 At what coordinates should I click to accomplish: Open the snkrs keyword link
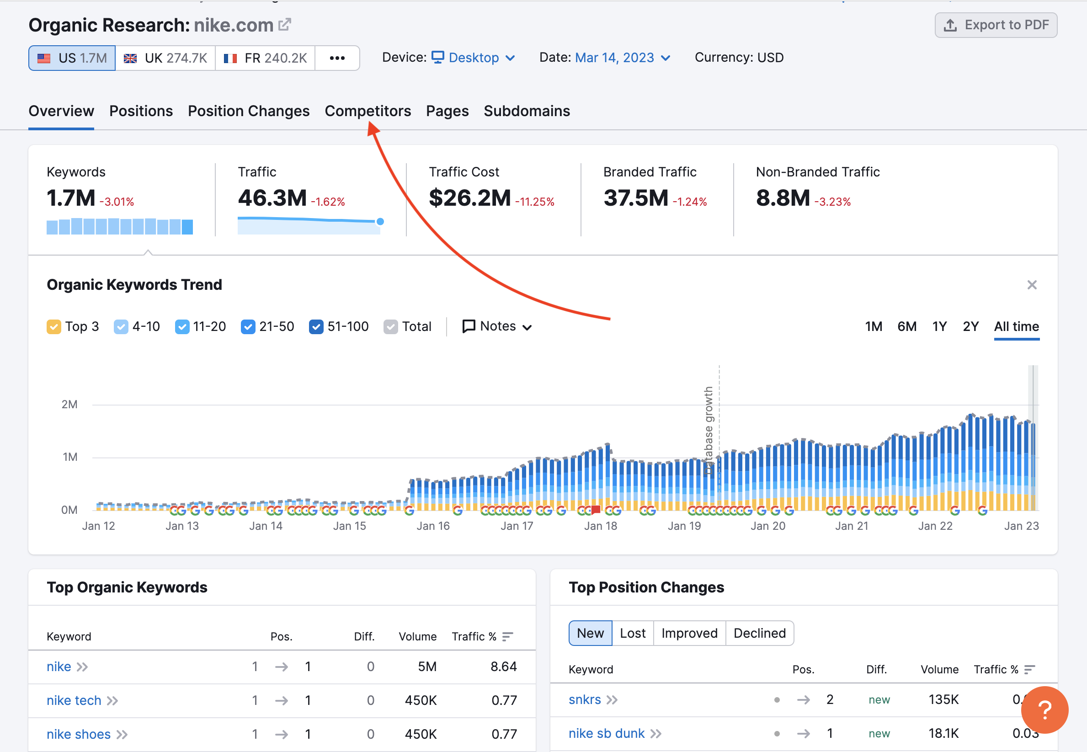coord(585,700)
